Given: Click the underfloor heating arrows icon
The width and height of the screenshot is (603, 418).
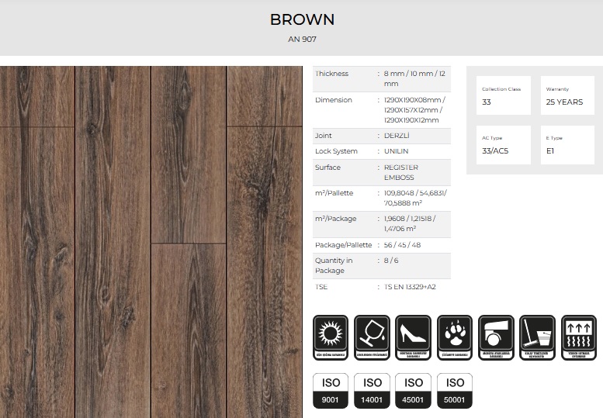Looking at the screenshot, I should click(578, 337).
